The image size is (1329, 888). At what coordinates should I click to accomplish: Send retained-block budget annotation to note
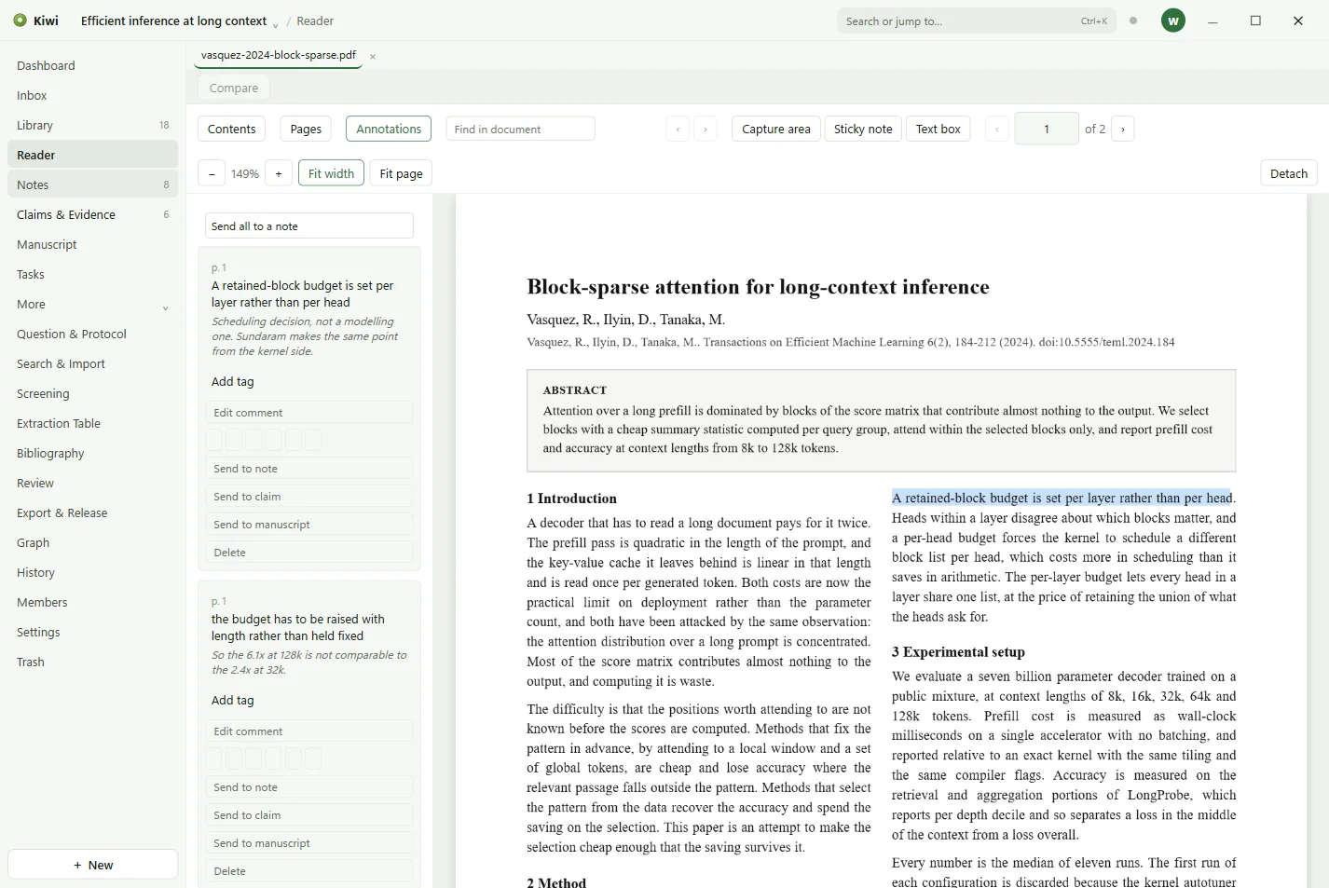pos(309,468)
